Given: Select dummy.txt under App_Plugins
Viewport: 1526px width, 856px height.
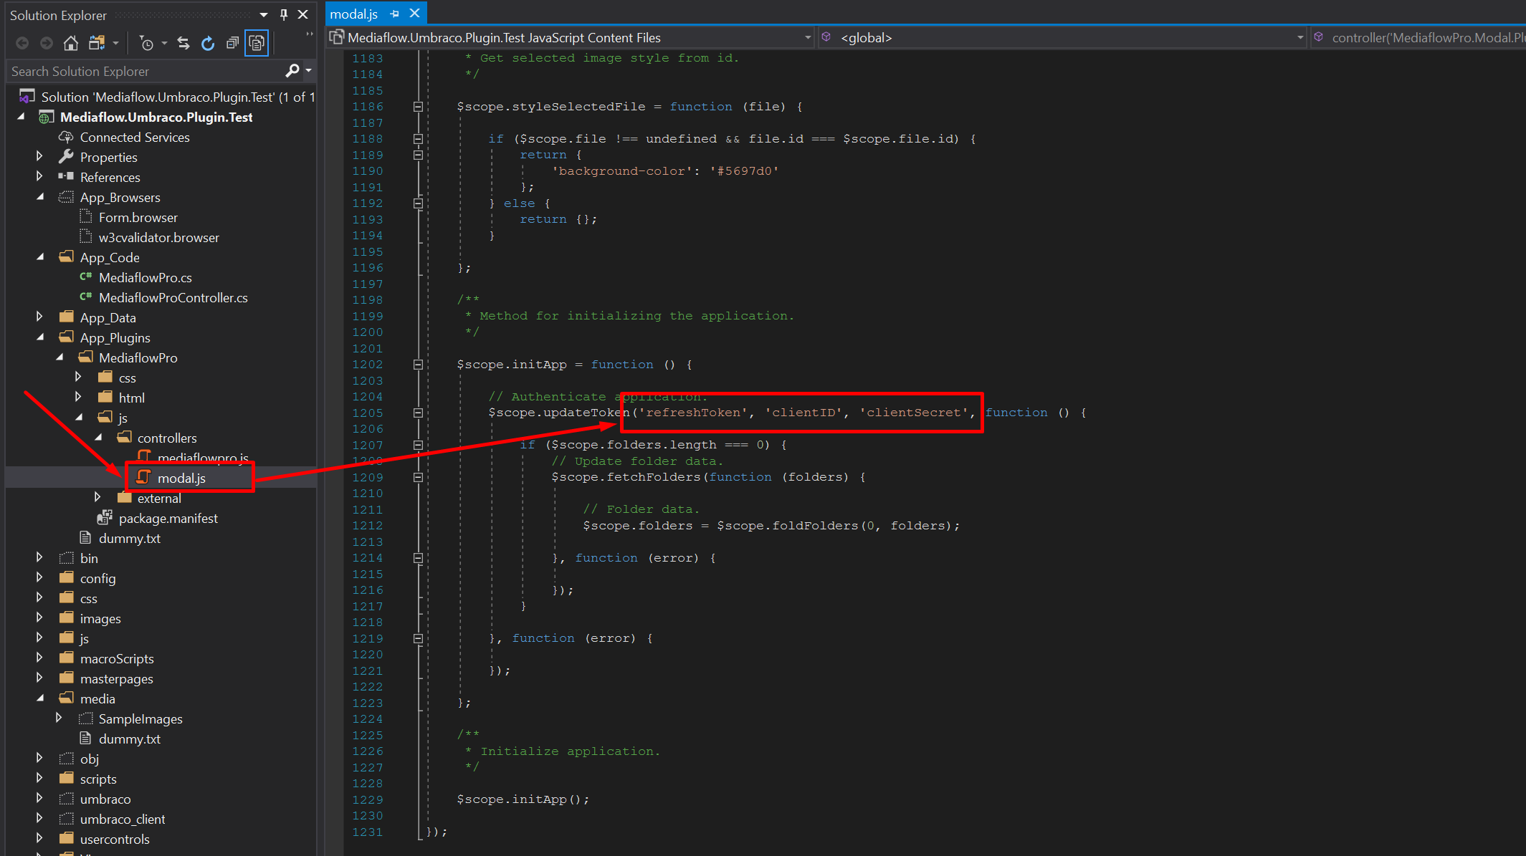Looking at the screenshot, I should 129,538.
